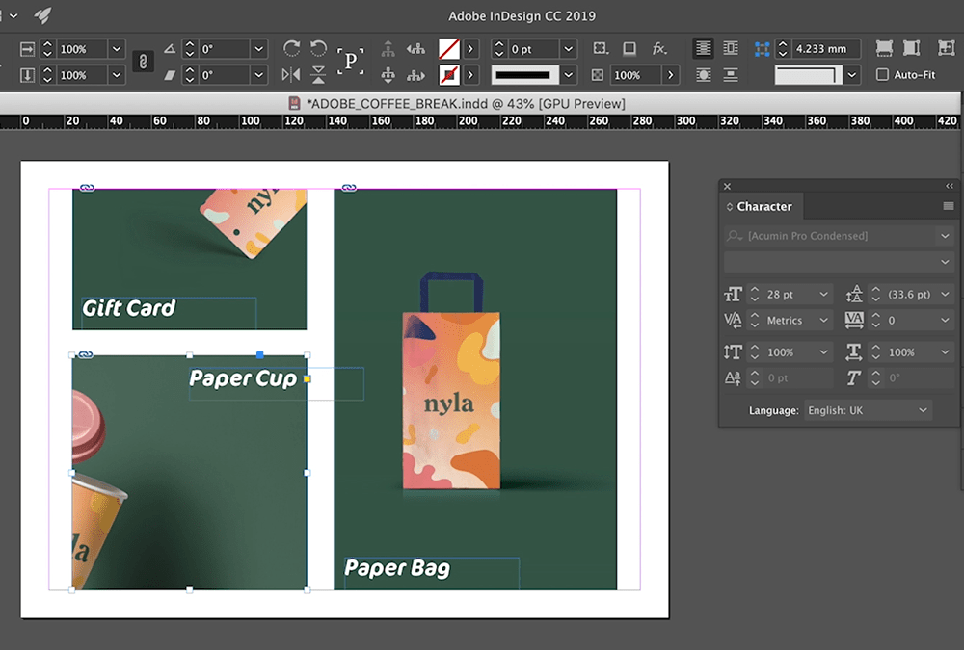Open the Language dropdown showing English: UK

pos(868,410)
